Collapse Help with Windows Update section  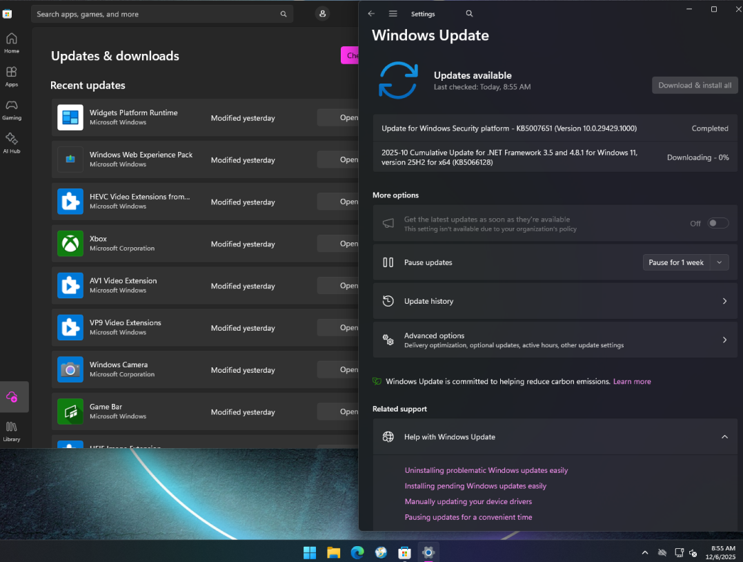[x=724, y=437]
